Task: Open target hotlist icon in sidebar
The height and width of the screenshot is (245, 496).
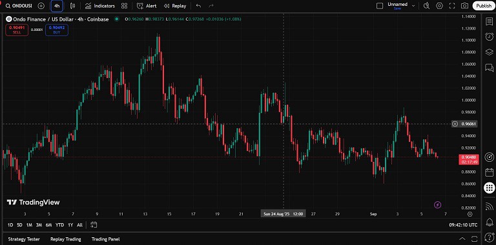Action: point(489,157)
